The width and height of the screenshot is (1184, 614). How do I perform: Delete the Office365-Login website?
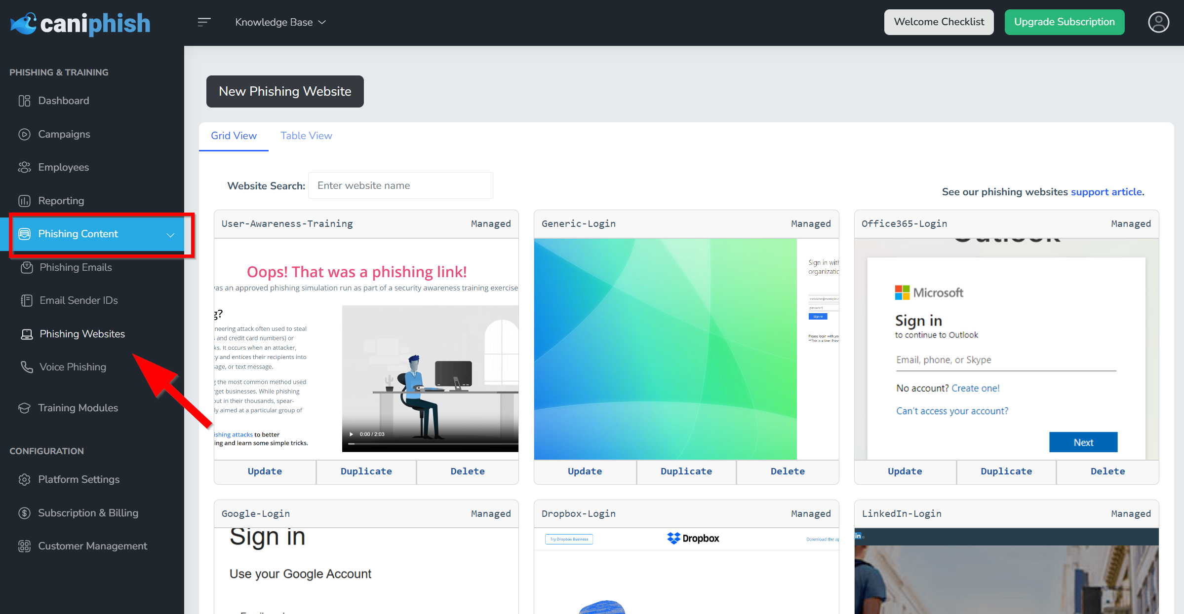tap(1107, 471)
